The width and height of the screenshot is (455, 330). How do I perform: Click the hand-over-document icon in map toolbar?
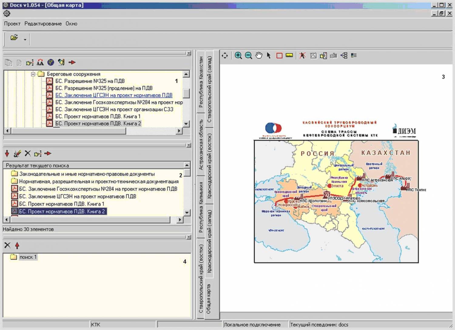(x=323, y=56)
